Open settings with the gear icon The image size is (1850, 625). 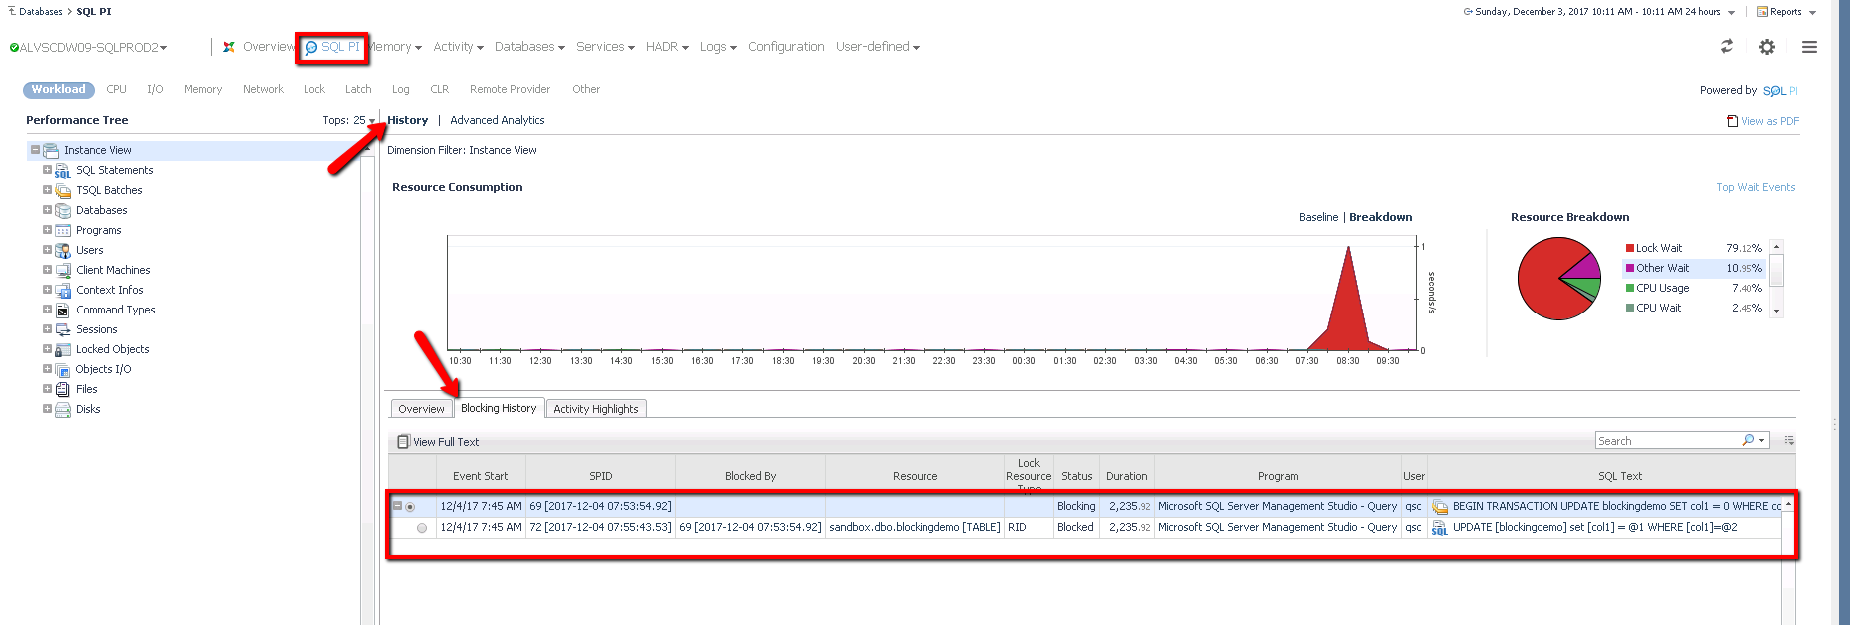pyautogui.click(x=1767, y=47)
